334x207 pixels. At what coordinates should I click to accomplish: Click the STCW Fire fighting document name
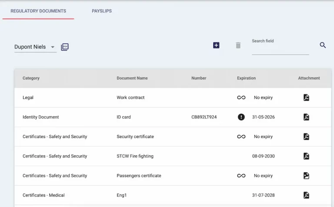(x=135, y=156)
